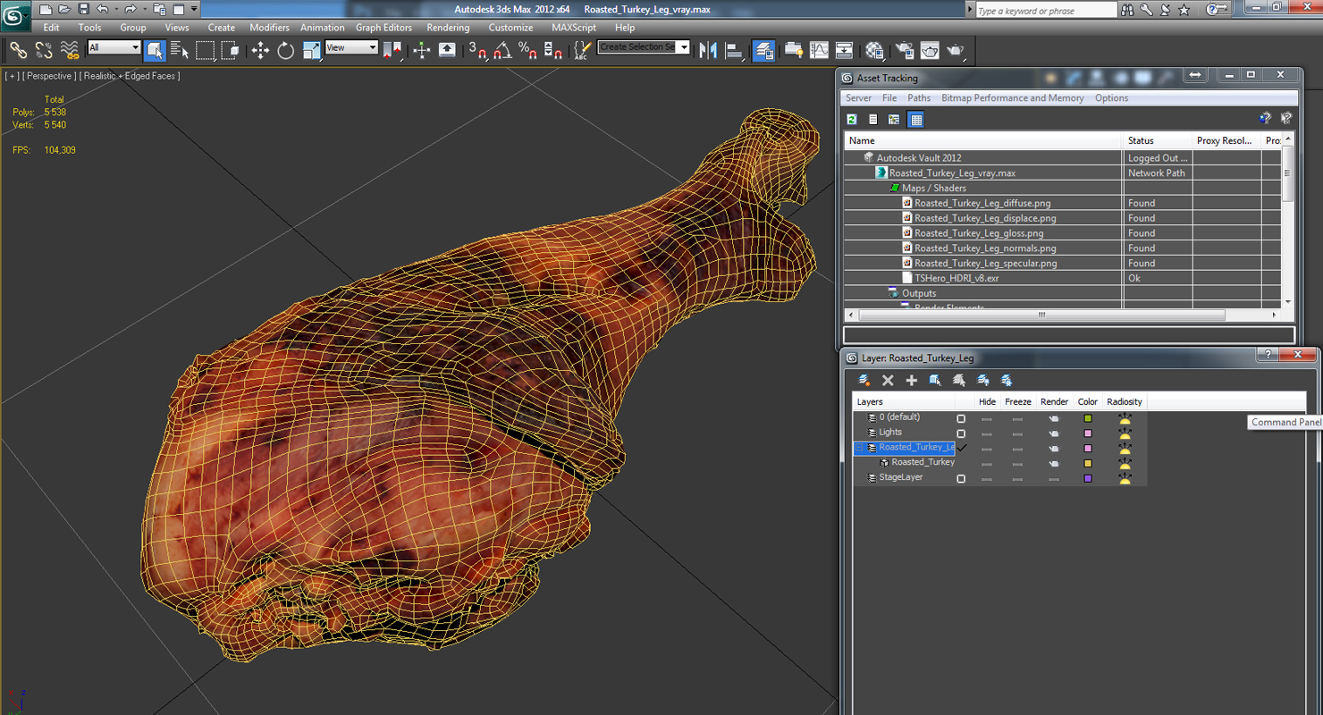Click the viewport Perspective label
The width and height of the screenshot is (1323, 715).
point(49,76)
